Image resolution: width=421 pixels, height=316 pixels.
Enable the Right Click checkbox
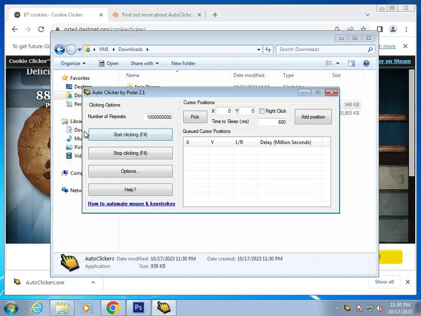tap(262, 111)
